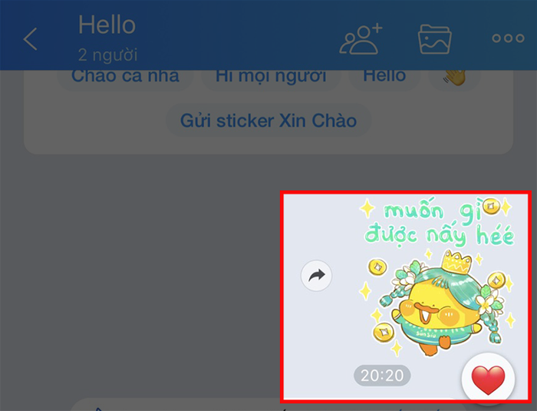Tap the message input bar at bottom
This screenshot has width=537, height=411.
click(267, 405)
